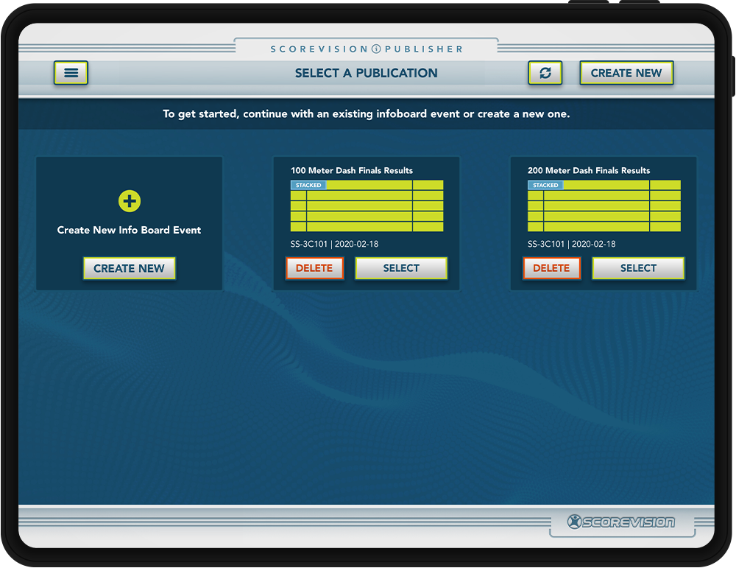Image resolution: width=736 pixels, height=568 pixels.
Task: Refresh the publication list
Action: pos(545,72)
